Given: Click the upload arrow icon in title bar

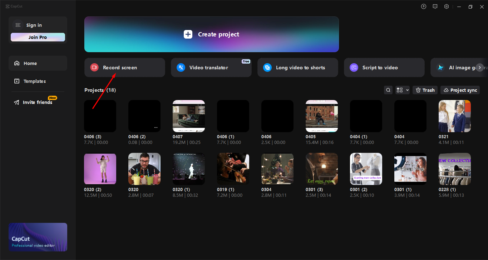Looking at the screenshot, I should (424, 6).
